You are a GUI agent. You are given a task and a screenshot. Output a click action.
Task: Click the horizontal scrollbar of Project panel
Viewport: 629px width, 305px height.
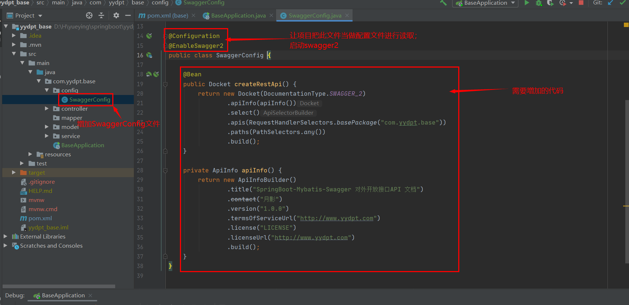[59, 286]
